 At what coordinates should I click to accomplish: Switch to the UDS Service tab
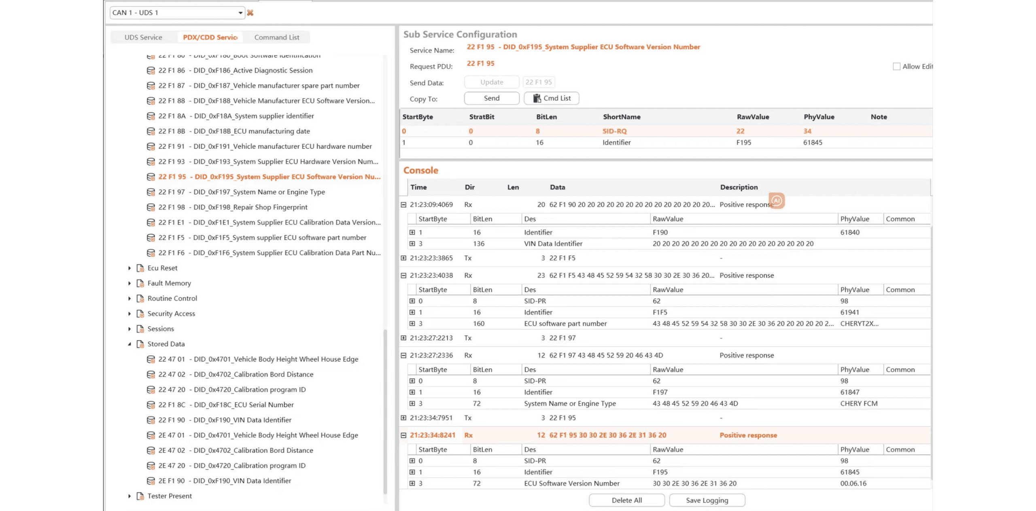143,37
